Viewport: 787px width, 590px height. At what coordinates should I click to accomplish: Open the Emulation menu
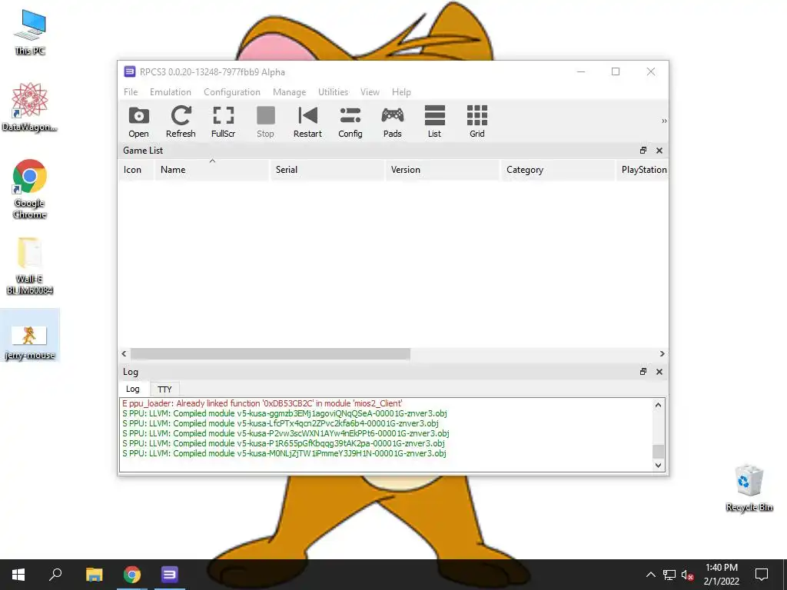tap(171, 92)
